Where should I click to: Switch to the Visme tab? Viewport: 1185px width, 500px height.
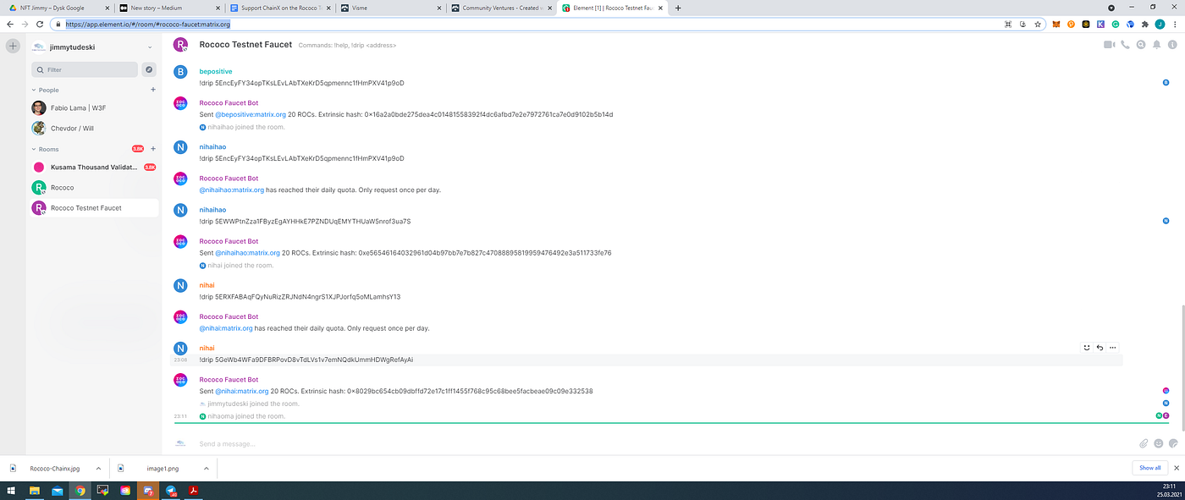click(389, 8)
